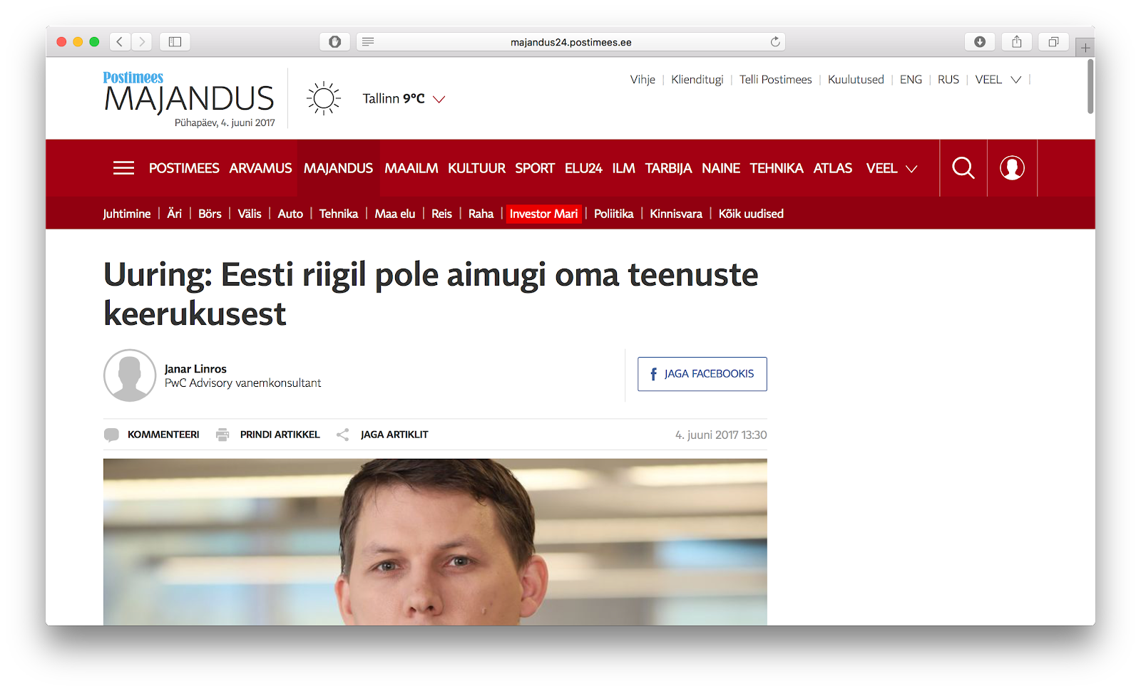Click the comment bubble icon
Viewport: 1141px width, 691px height.
coord(111,435)
